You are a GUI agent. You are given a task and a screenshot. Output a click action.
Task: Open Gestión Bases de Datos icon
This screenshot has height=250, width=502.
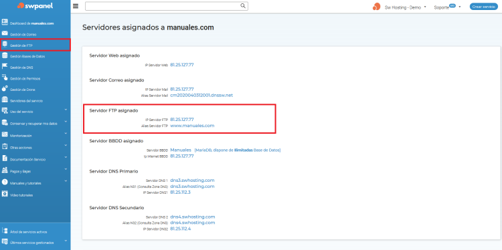click(5, 55)
